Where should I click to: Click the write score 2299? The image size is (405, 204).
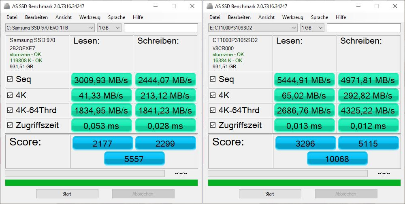pos(166,143)
